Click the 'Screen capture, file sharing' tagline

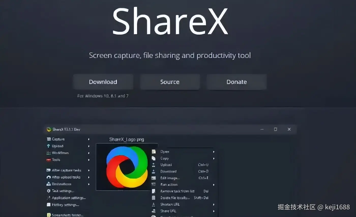coord(170,55)
